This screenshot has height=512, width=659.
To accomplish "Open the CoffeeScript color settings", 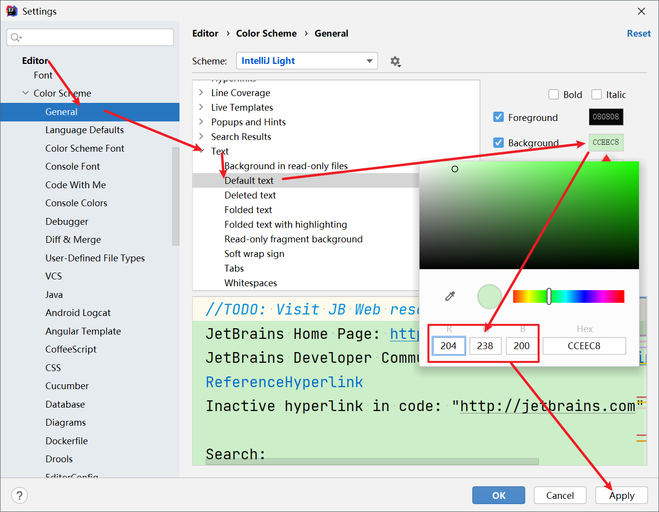I will pyautogui.click(x=71, y=349).
